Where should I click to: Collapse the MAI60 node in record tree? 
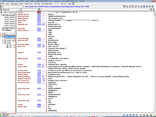pyautogui.click(x=3, y=43)
